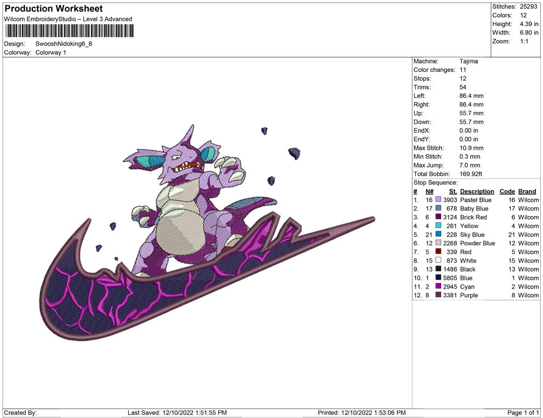Select the Max Jump value 7.0 mm
543x418 pixels.
pyautogui.click(x=470, y=165)
